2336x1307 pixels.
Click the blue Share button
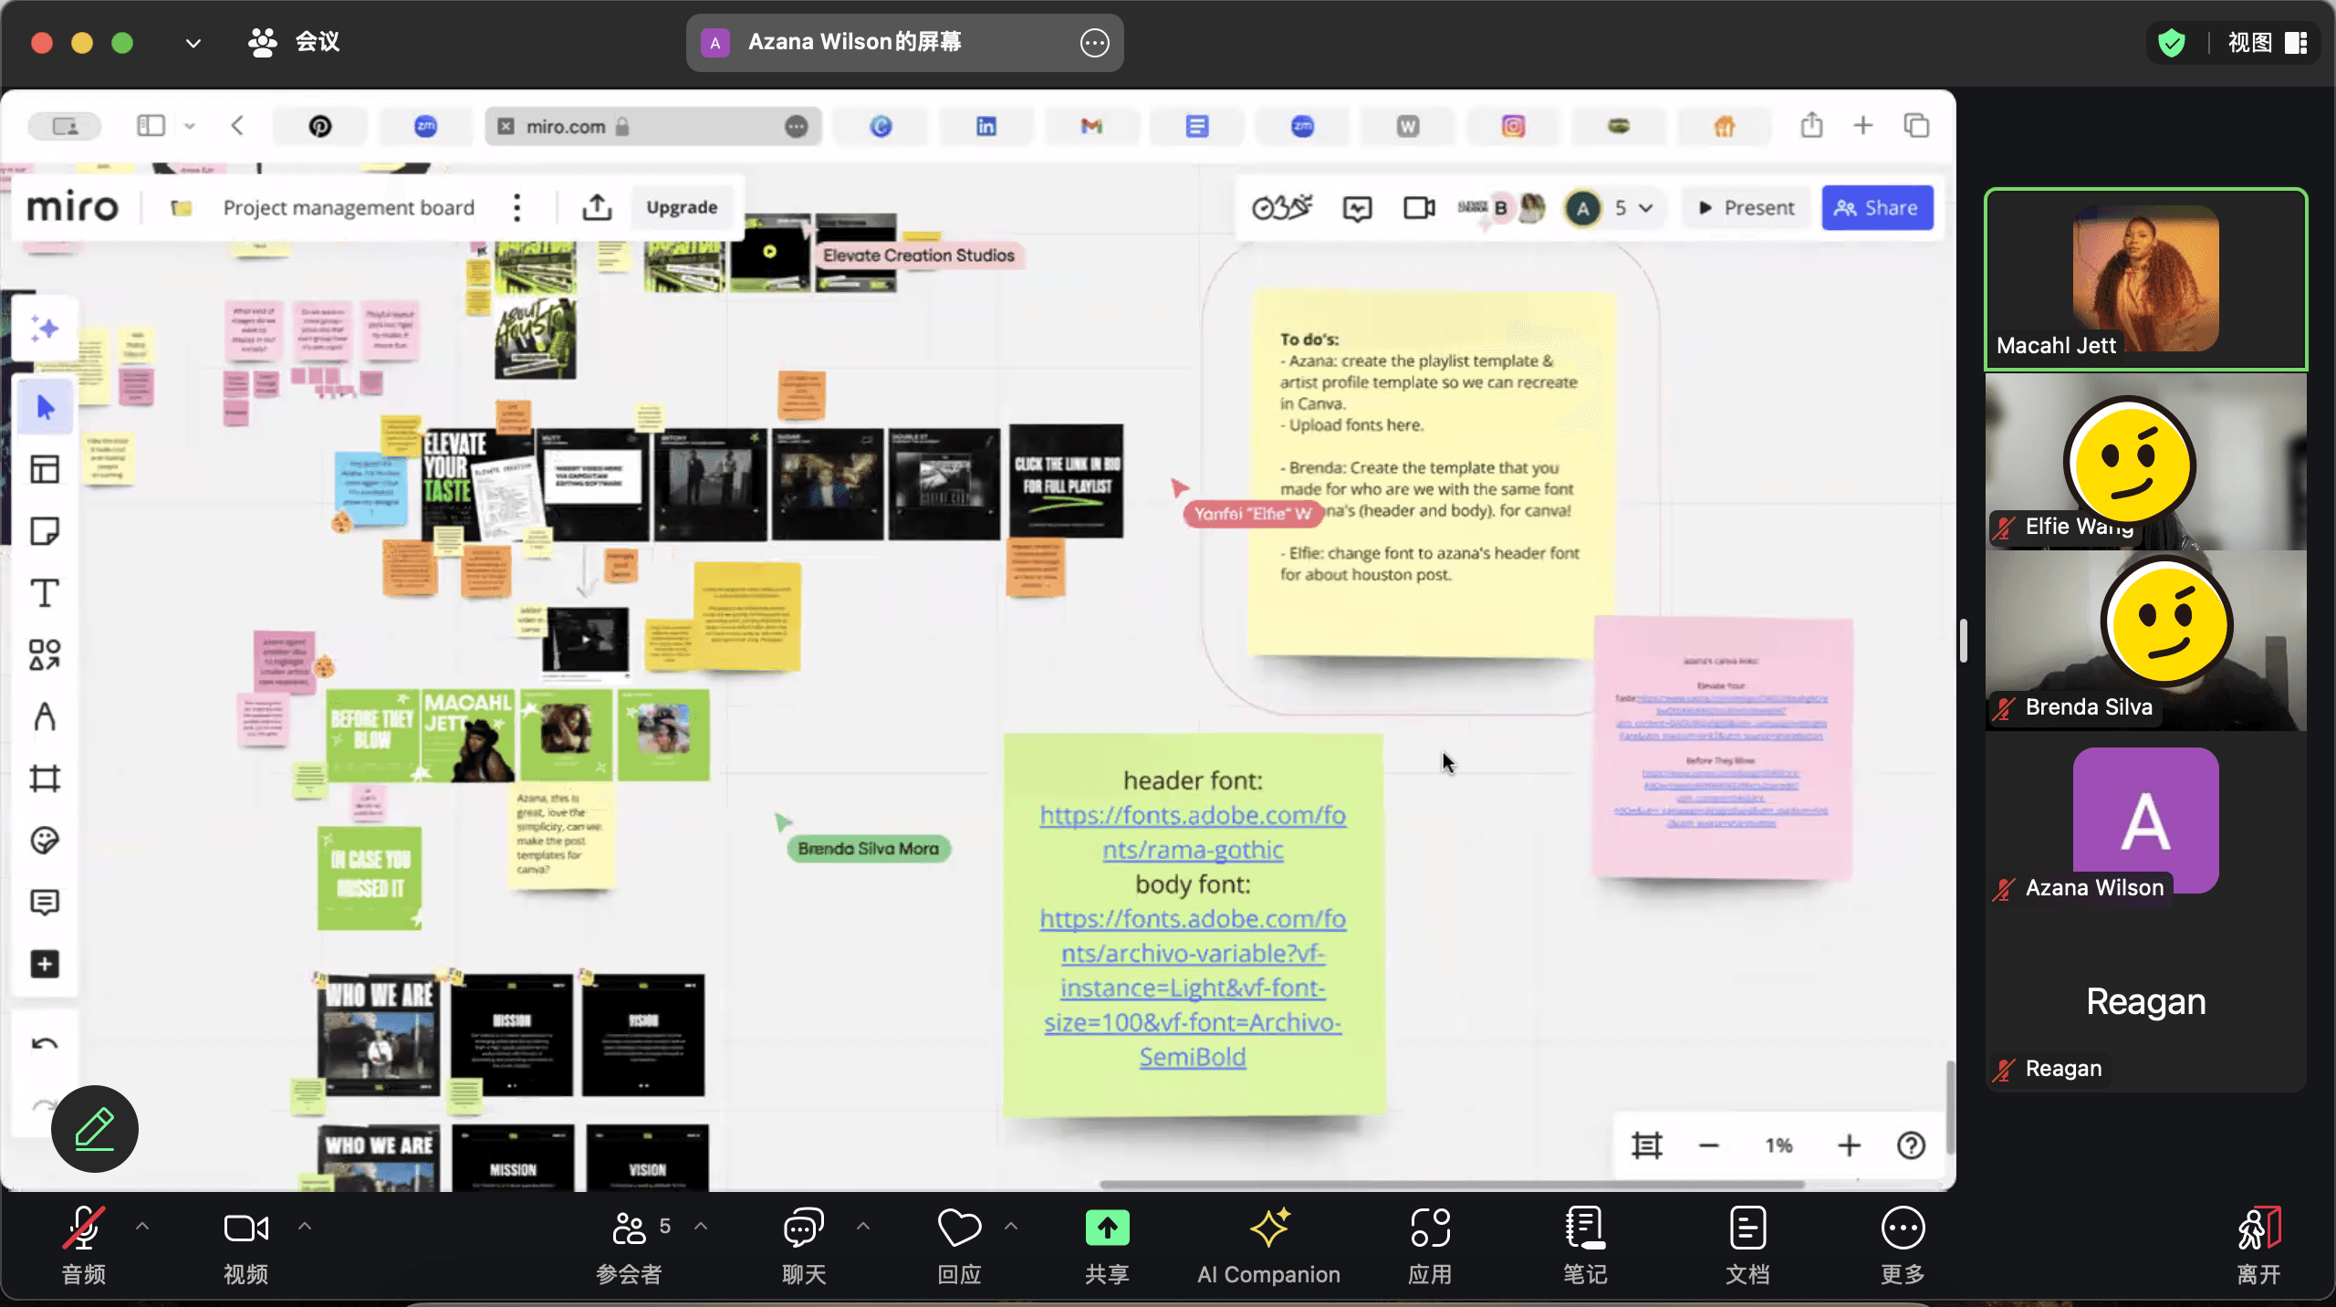[1877, 208]
